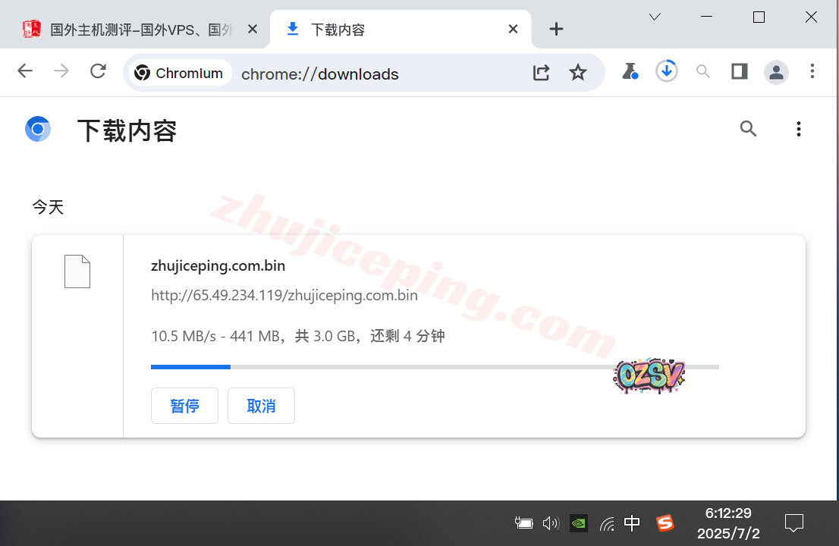The height and width of the screenshot is (546, 839).
Task: Open the Chrome Labs flask icon
Action: [x=629, y=72]
